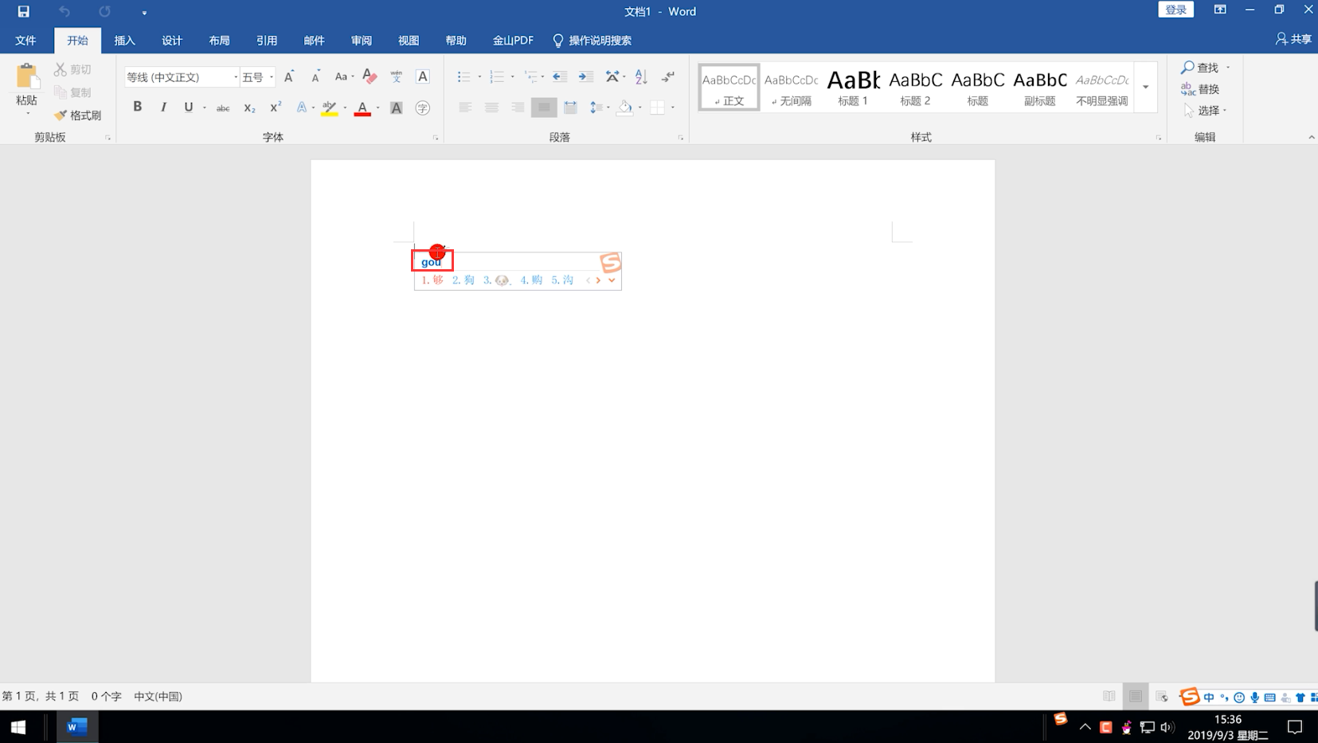Image resolution: width=1318 pixels, height=743 pixels.
Task: Click the distributed alignment icon
Action: click(x=570, y=108)
